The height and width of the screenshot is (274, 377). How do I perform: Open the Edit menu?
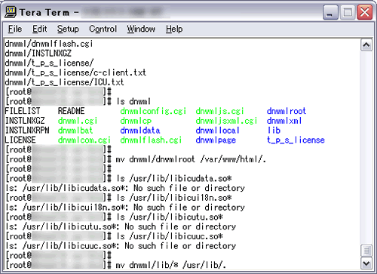39,29
